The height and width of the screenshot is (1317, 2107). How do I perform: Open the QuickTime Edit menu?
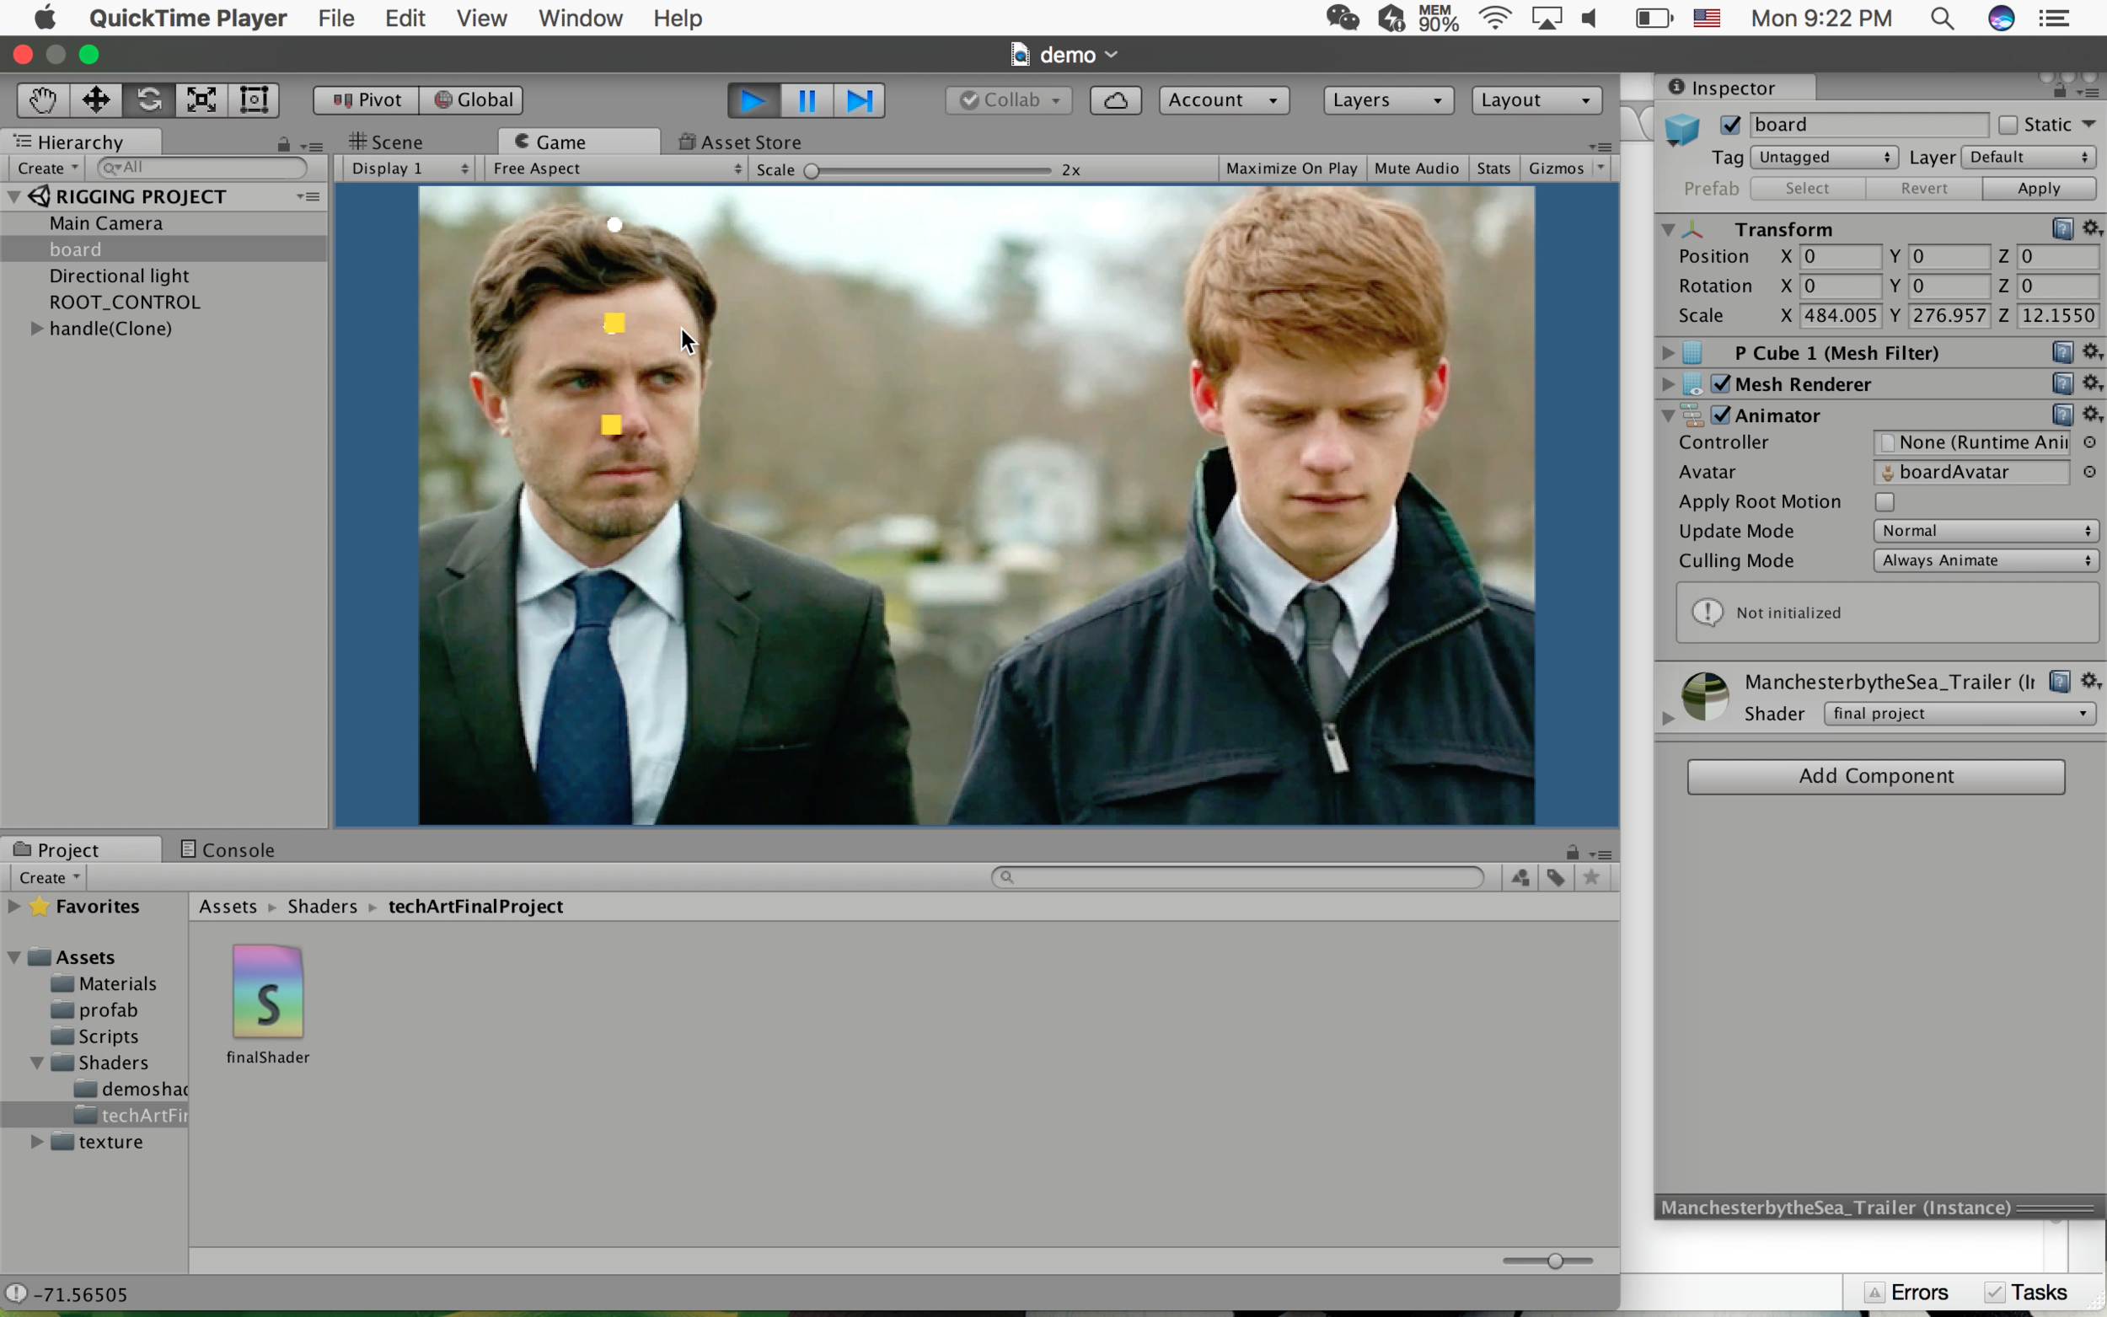tap(405, 19)
